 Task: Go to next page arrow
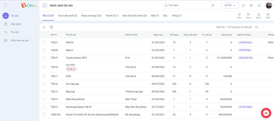(270, 27)
